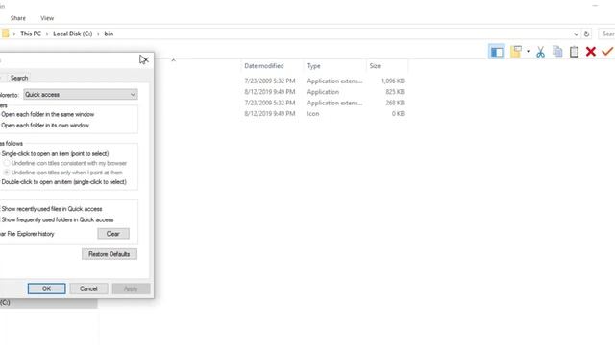Click the Apply button

(131, 288)
